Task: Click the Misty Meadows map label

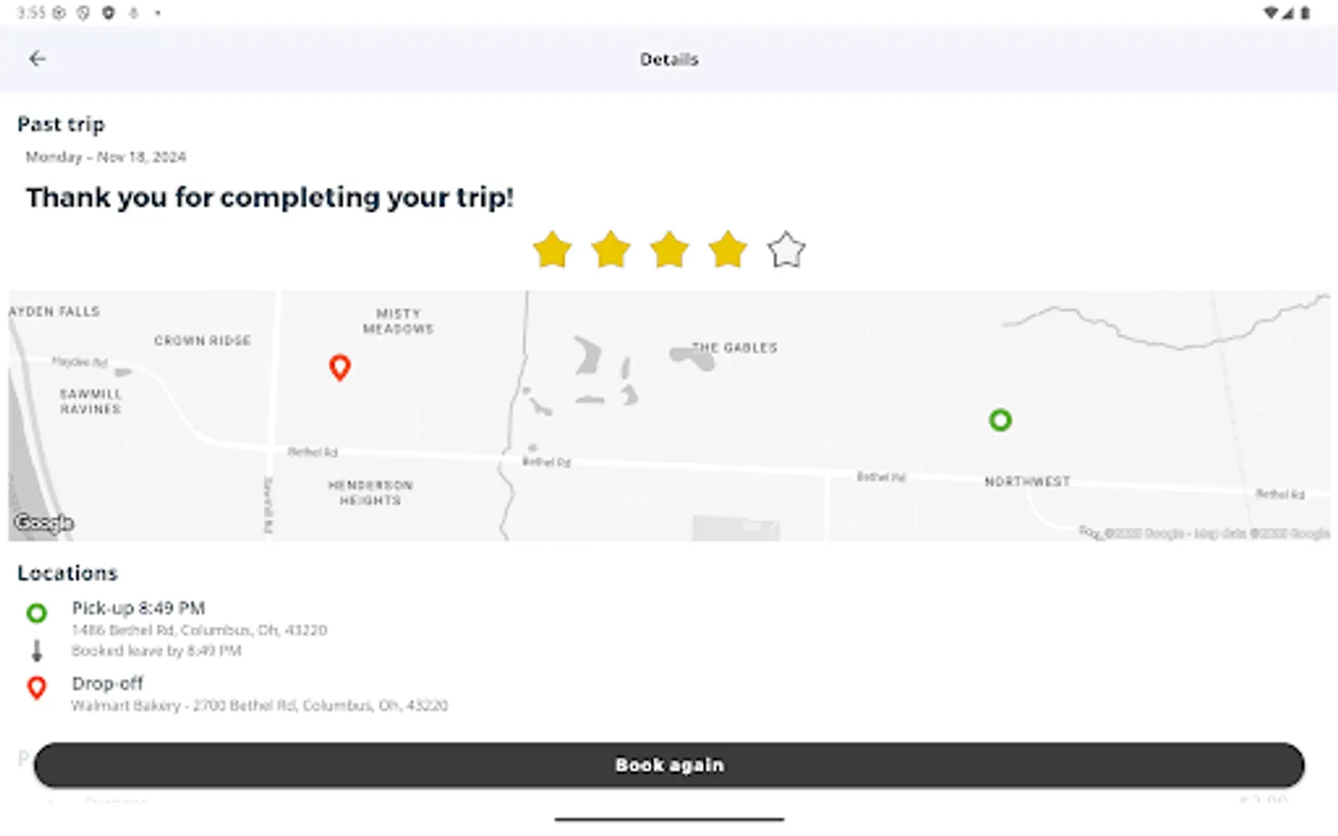Action: coord(399,321)
